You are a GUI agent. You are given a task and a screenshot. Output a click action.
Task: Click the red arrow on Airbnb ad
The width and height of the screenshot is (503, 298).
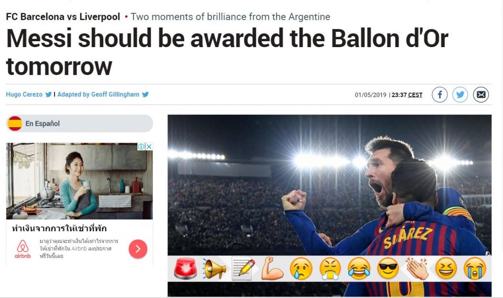138,248
